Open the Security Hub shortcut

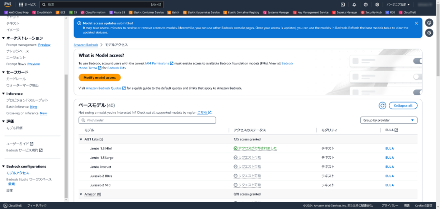[x=371, y=13]
